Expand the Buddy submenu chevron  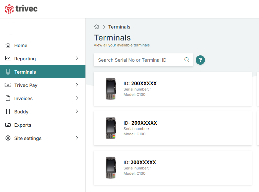click(x=77, y=111)
